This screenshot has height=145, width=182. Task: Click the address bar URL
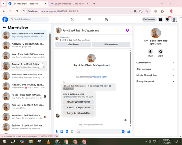tap(53, 11)
